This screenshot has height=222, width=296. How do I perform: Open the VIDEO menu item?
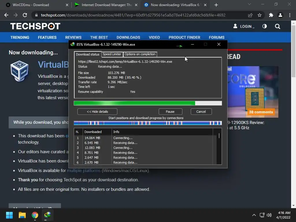click(154, 37)
